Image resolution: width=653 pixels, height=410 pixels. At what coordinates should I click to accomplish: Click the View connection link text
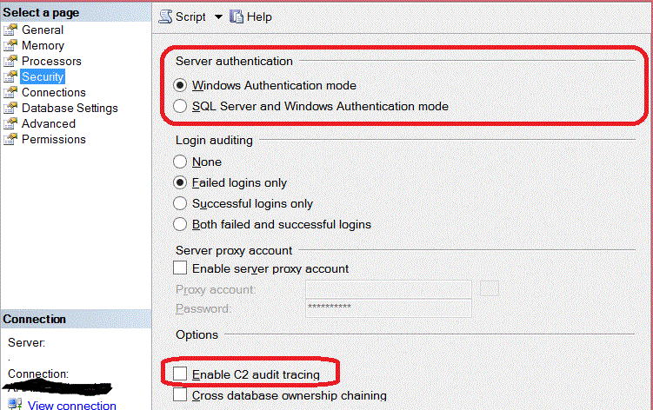click(71, 405)
